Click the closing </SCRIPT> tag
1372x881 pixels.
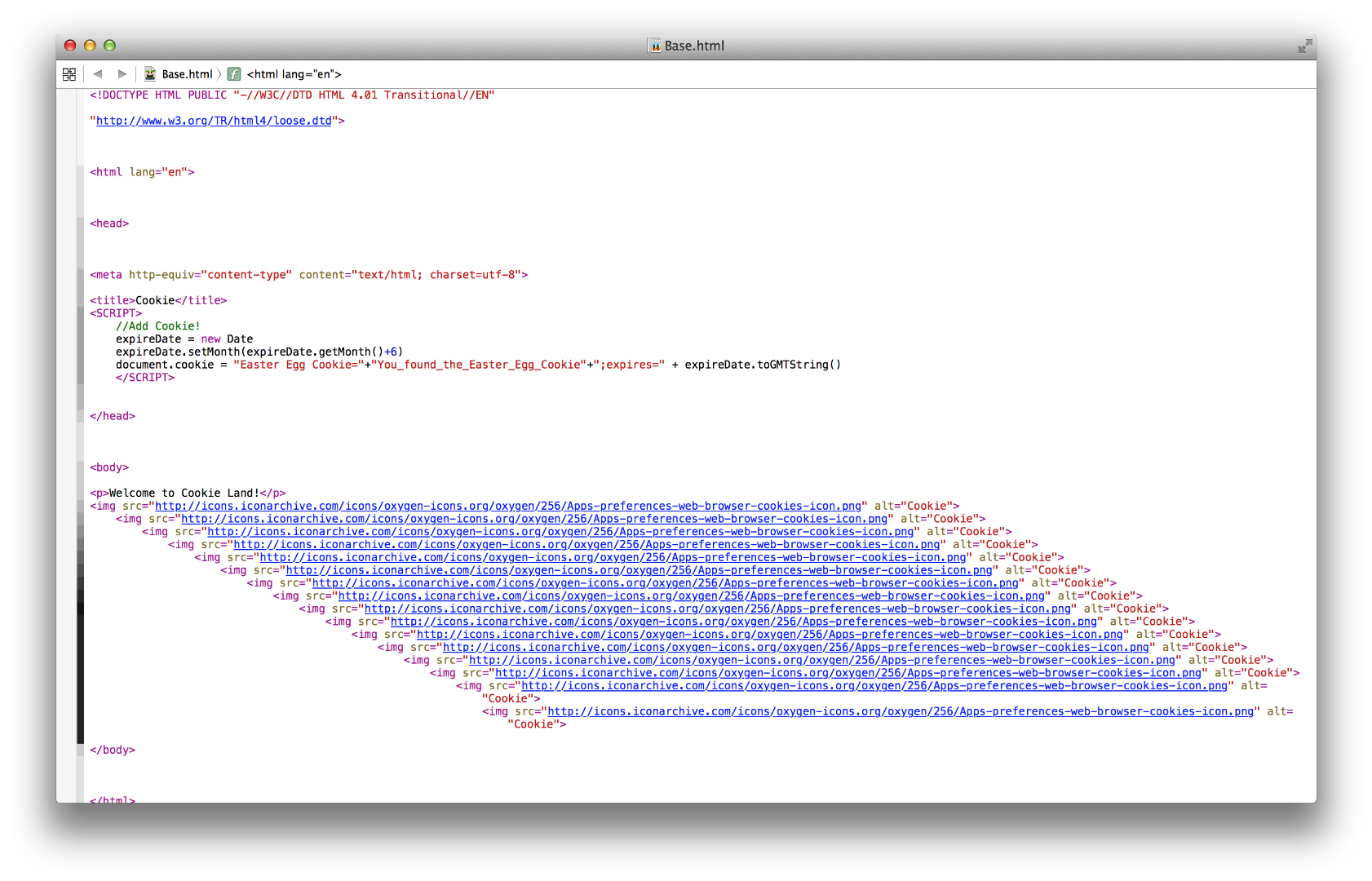click(x=145, y=378)
